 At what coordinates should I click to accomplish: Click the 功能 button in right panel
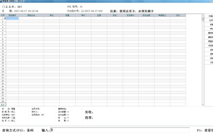point(209,16)
